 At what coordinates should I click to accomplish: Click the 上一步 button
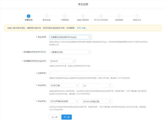click(54, 117)
